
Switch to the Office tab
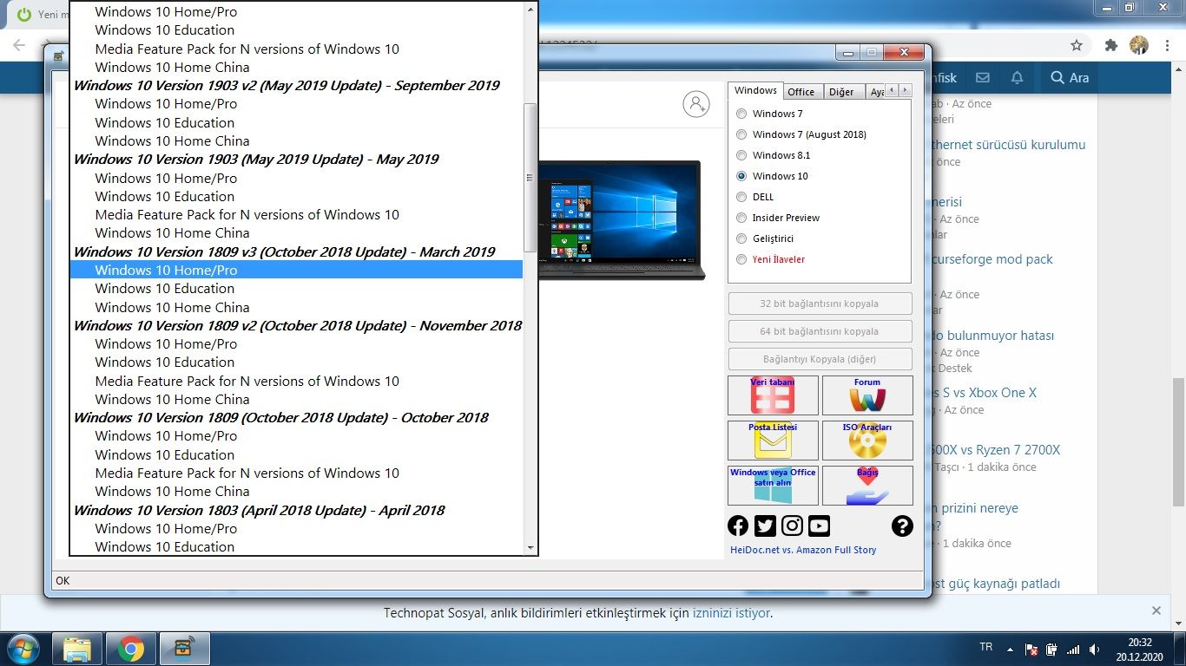[x=801, y=92]
